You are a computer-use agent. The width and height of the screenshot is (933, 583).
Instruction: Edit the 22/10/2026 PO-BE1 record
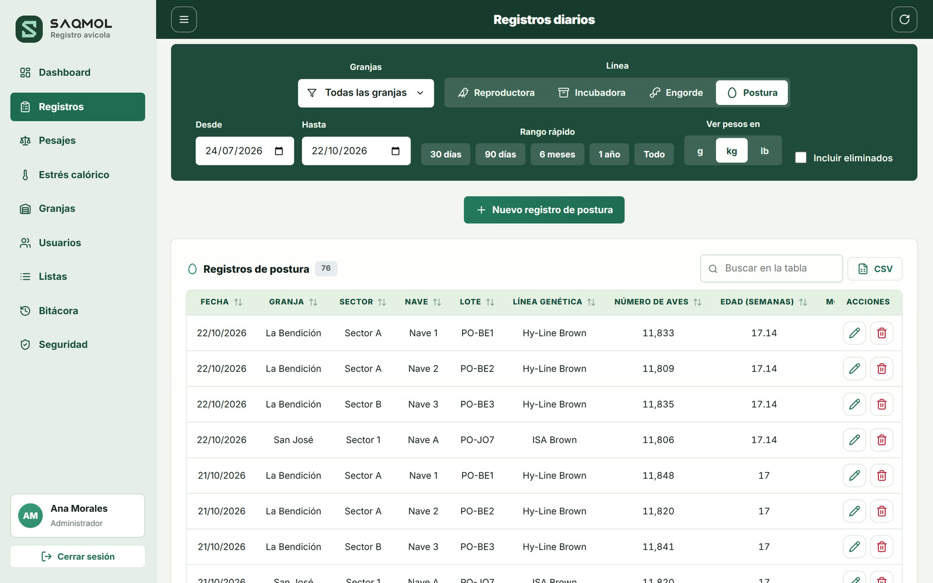click(x=854, y=333)
